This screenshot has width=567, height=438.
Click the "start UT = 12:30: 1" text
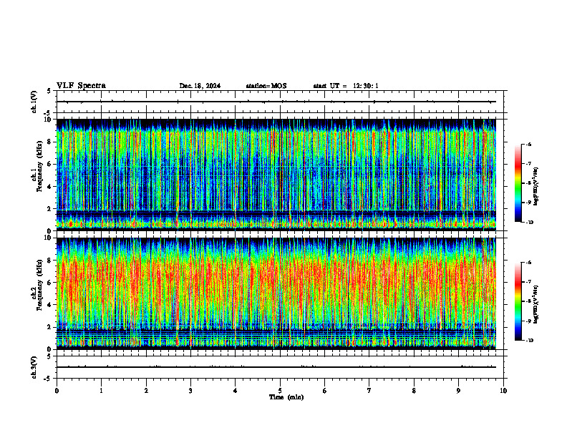[x=346, y=86]
